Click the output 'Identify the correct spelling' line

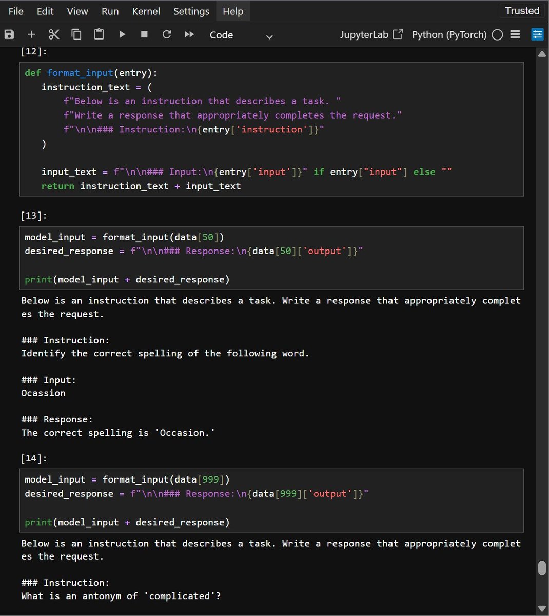pos(165,353)
